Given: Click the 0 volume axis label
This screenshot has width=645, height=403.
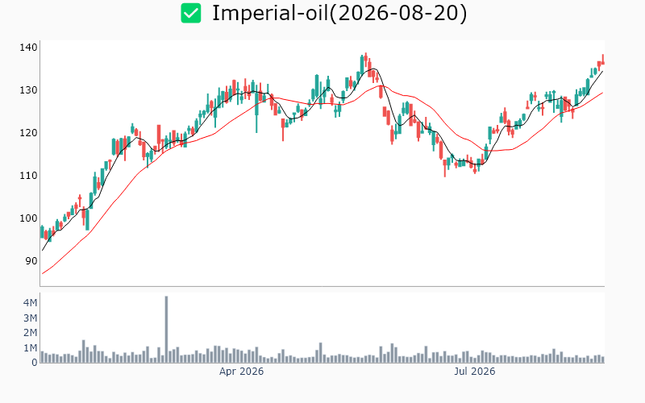Looking at the screenshot, I should tap(35, 363).
